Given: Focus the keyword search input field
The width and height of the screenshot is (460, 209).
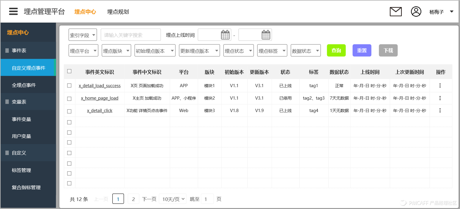Looking at the screenshot, I should coord(131,35).
